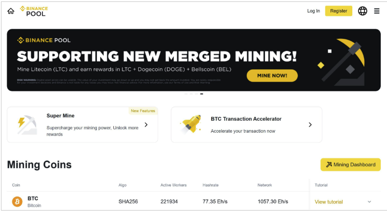
Task: Click the New Features badge
Action: click(143, 111)
